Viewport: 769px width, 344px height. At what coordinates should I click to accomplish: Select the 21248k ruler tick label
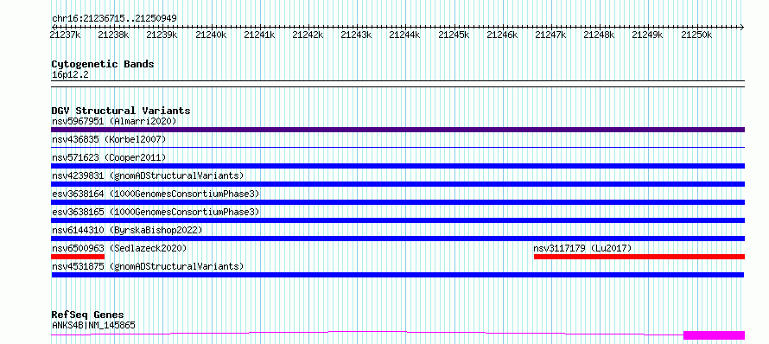[600, 35]
